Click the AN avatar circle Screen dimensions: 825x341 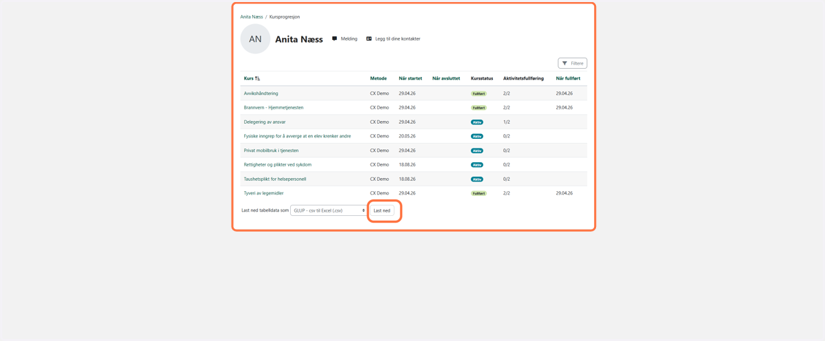[255, 39]
